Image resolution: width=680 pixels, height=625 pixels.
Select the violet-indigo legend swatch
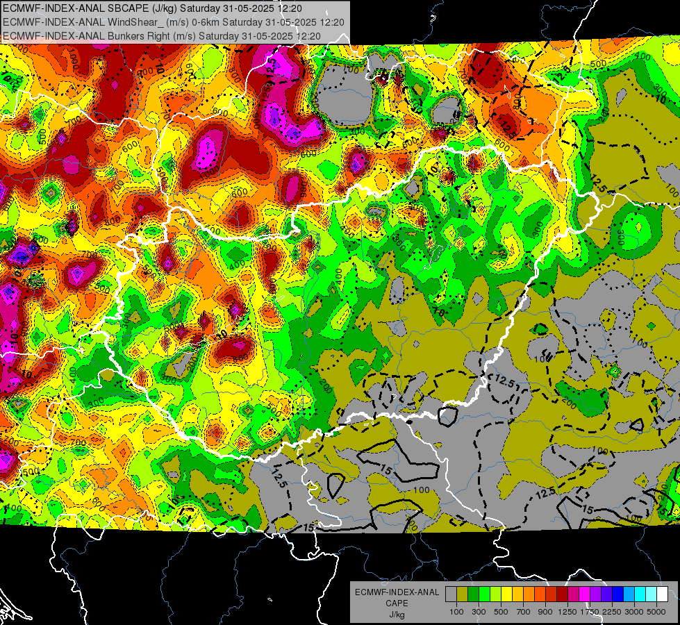606,594
